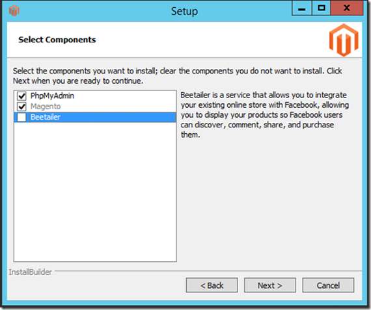Screen dimensions: 371x310
Task: Minimize the Setup window
Action: tap(301, 8)
